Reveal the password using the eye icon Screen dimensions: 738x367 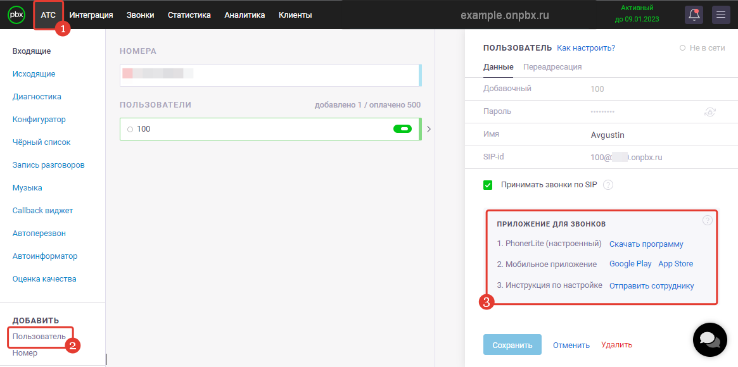[710, 111]
